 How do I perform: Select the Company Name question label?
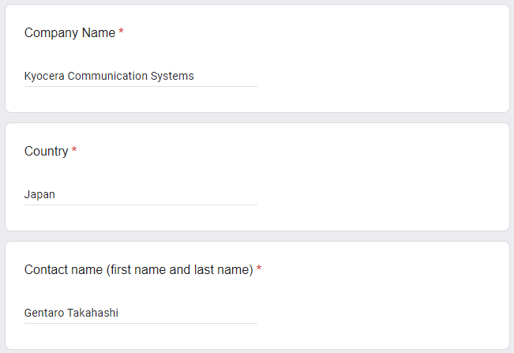click(x=69, y=33)
